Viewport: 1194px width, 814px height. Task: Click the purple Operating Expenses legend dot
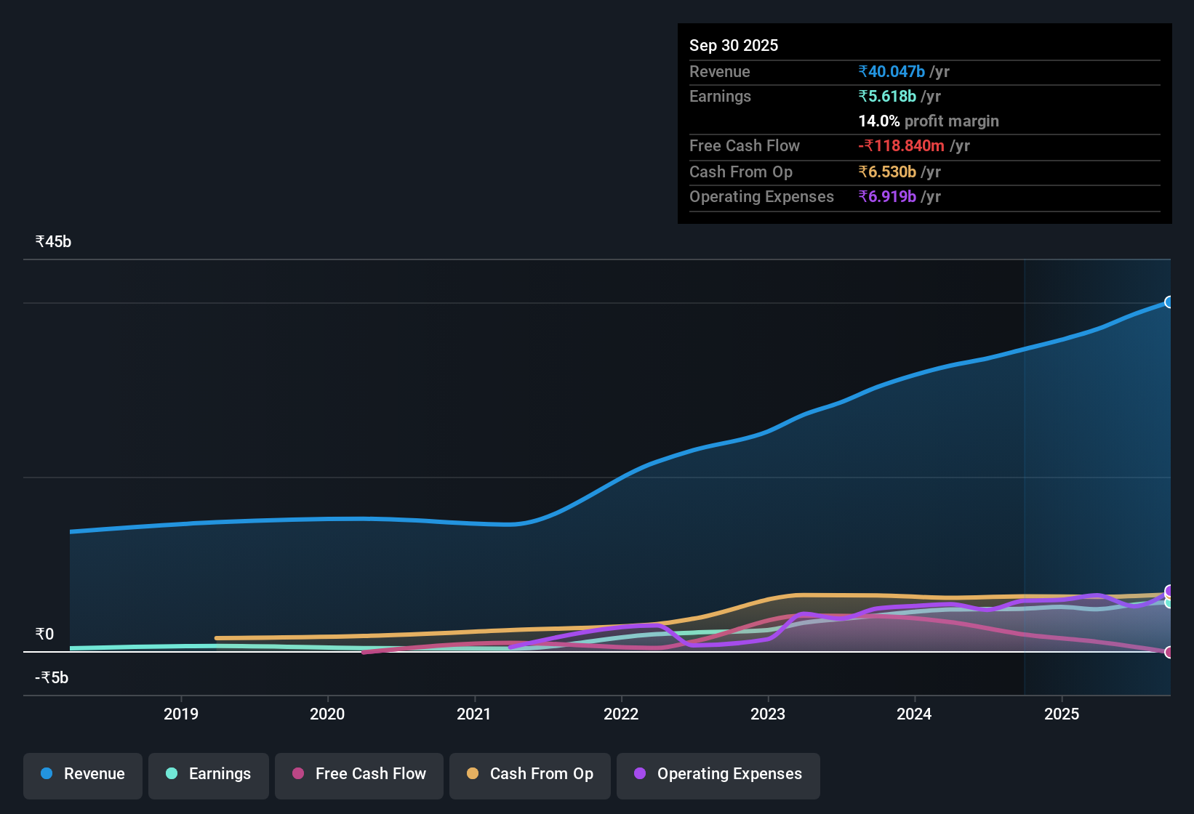(639, 775)
